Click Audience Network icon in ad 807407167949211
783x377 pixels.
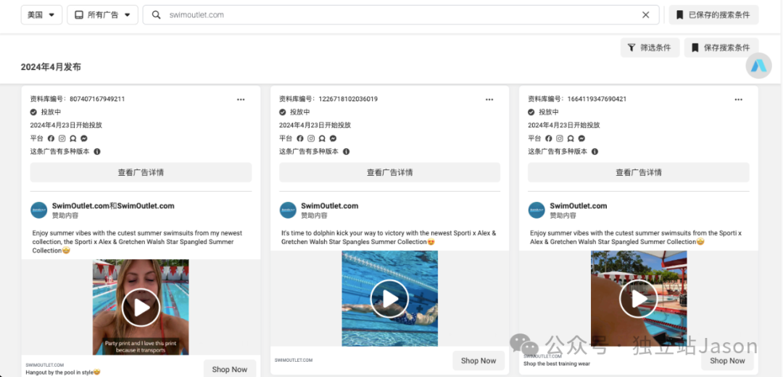(73, 139)
